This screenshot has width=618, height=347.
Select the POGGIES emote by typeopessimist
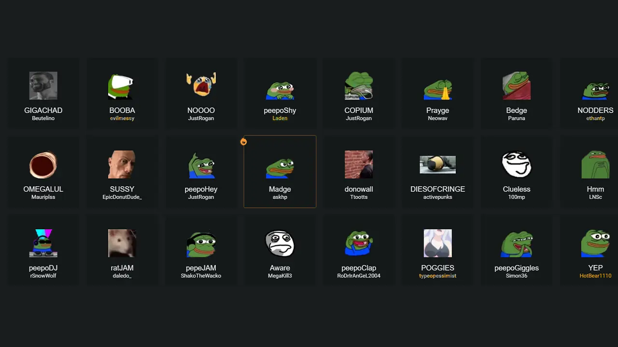437,251
